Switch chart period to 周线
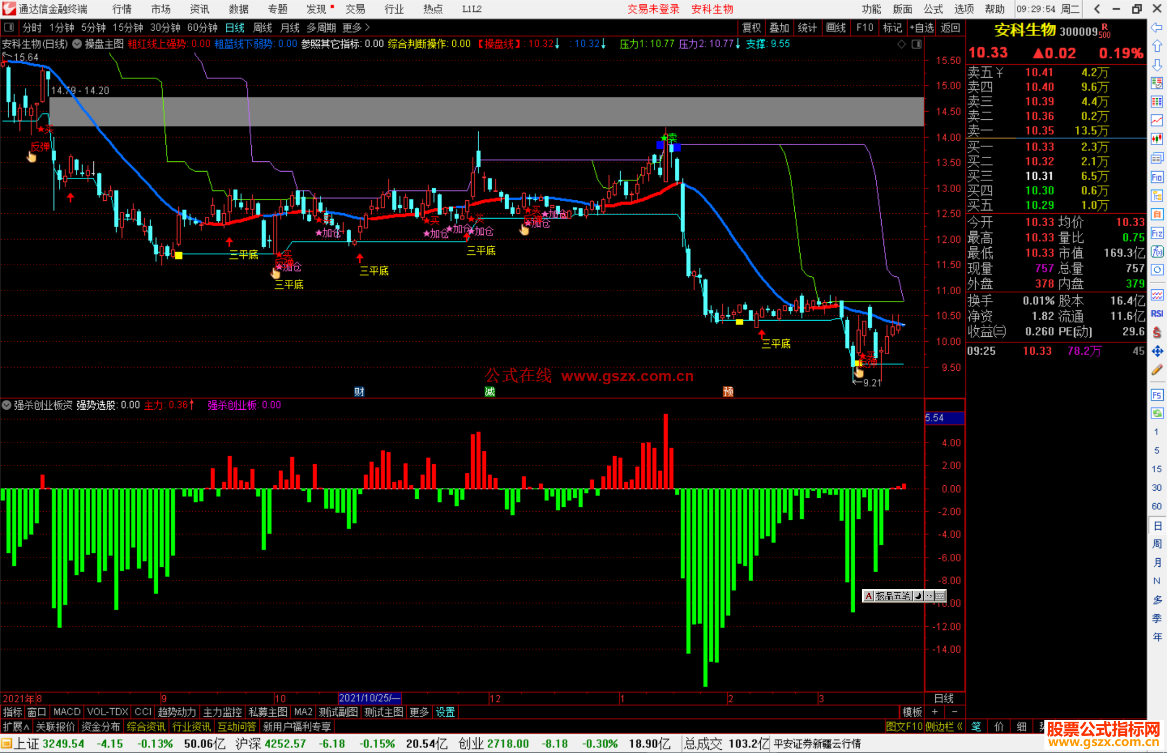1167x753 pixels. click(263, 28)
